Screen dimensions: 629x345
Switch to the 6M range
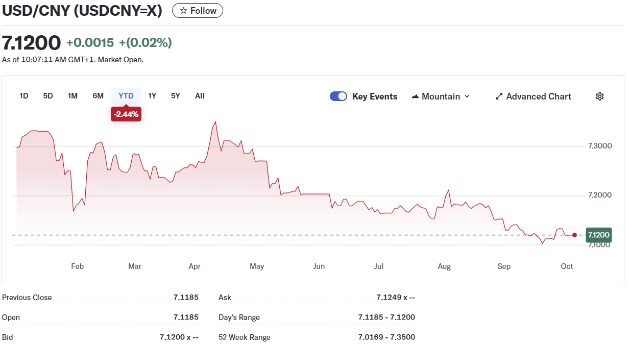(x=98, y=96)
